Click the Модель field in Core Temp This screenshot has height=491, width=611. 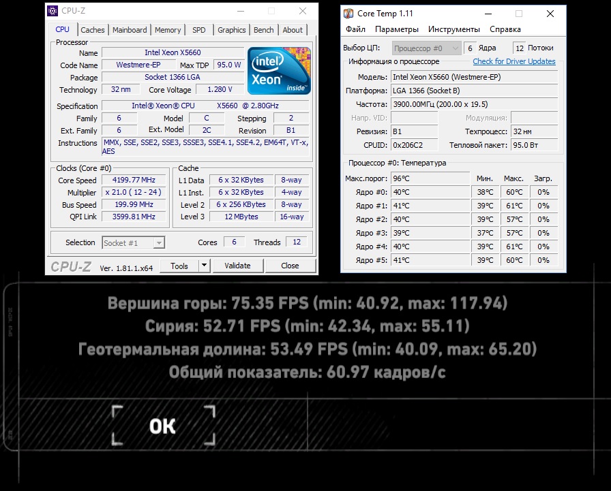click(x=474, y=77)
